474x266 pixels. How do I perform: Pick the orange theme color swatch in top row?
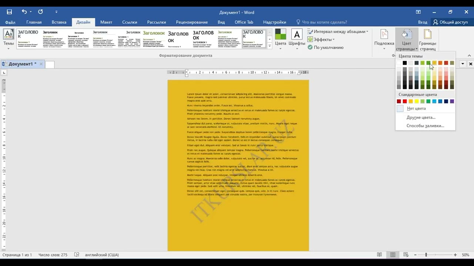(x=440, y=63)
